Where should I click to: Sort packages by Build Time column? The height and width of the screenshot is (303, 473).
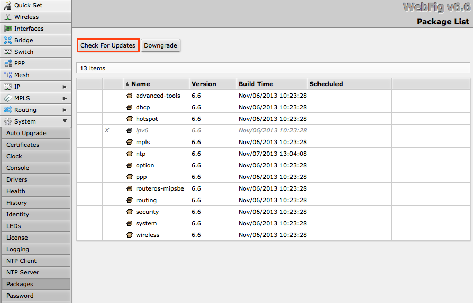256,84
